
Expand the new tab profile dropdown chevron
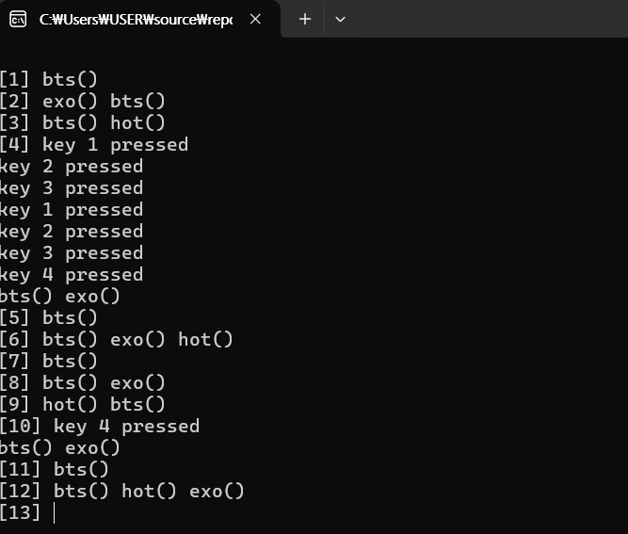(340, 19)
